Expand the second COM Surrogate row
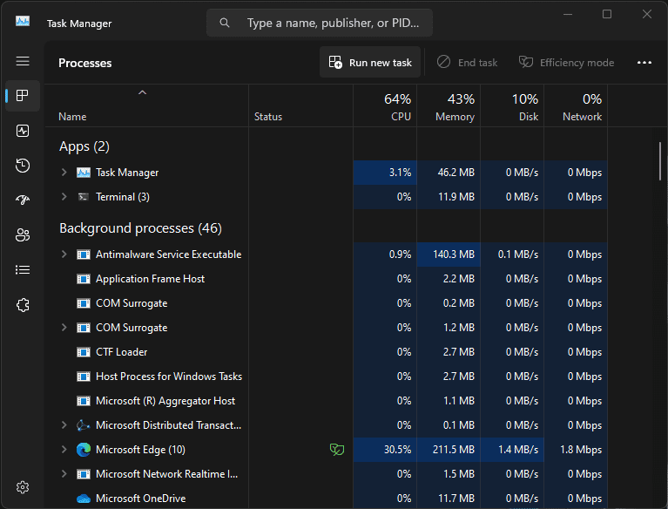 coord(64,328)
